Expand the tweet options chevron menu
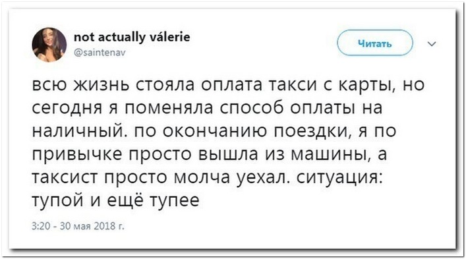466x259 pixels. click(432, 44)
